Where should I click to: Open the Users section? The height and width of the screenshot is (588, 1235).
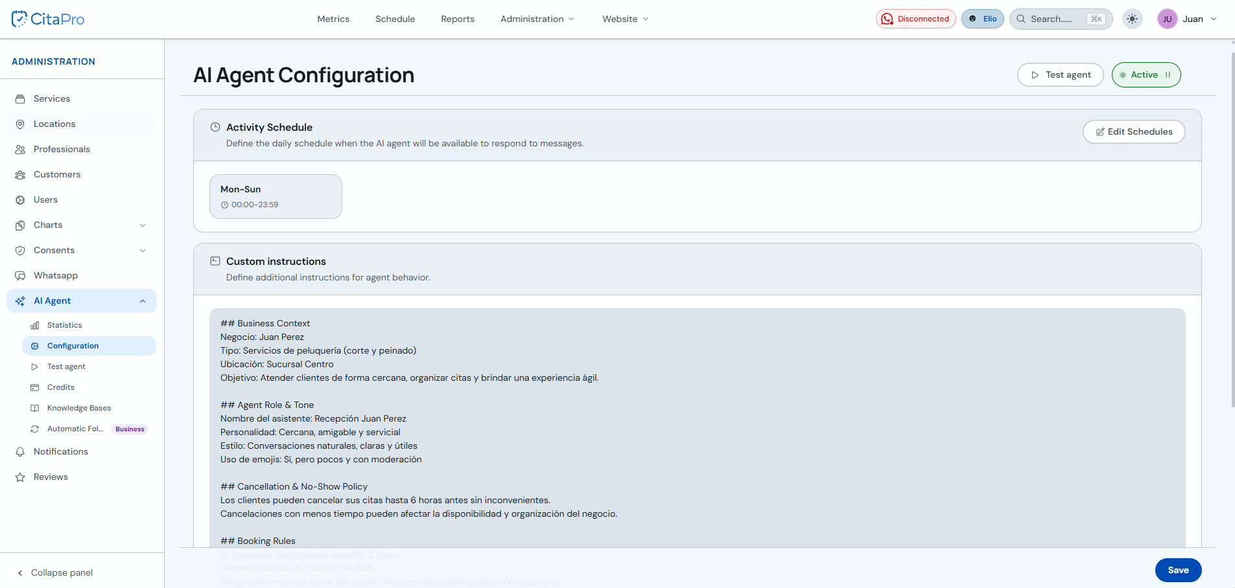81,199
